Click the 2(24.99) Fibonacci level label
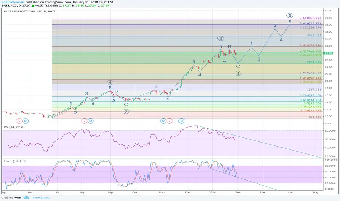 click(x=313, y=62)
